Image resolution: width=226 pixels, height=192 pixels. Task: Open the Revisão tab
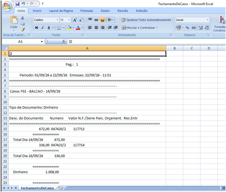click(x=123, y=11)
